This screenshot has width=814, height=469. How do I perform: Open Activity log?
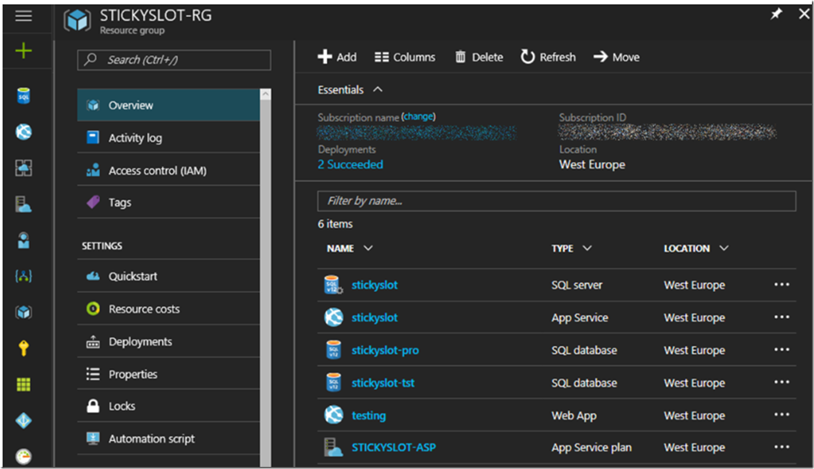click(x=169, y=137)
